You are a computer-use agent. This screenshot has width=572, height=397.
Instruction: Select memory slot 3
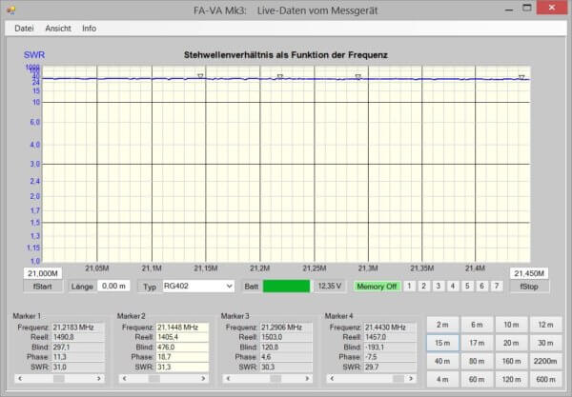point(439,287)
